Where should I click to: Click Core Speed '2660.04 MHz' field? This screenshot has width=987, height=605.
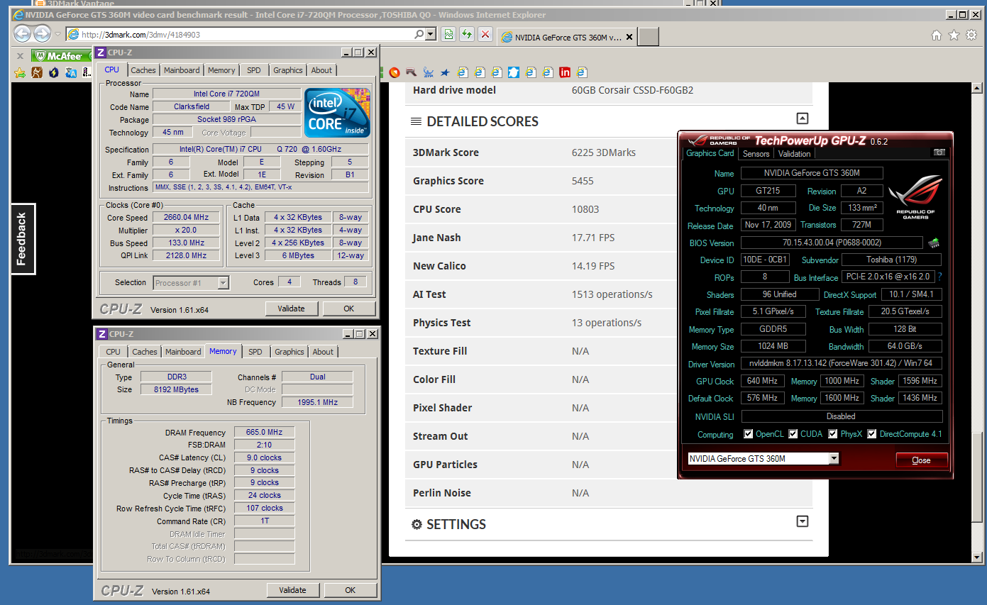click(x=187, y=218)
